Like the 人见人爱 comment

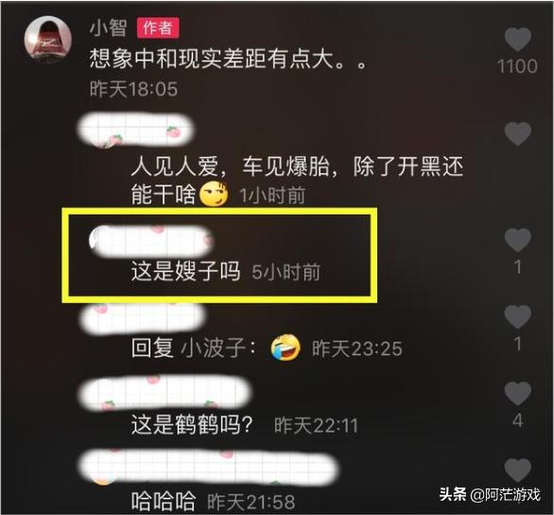tap(518, 133)
